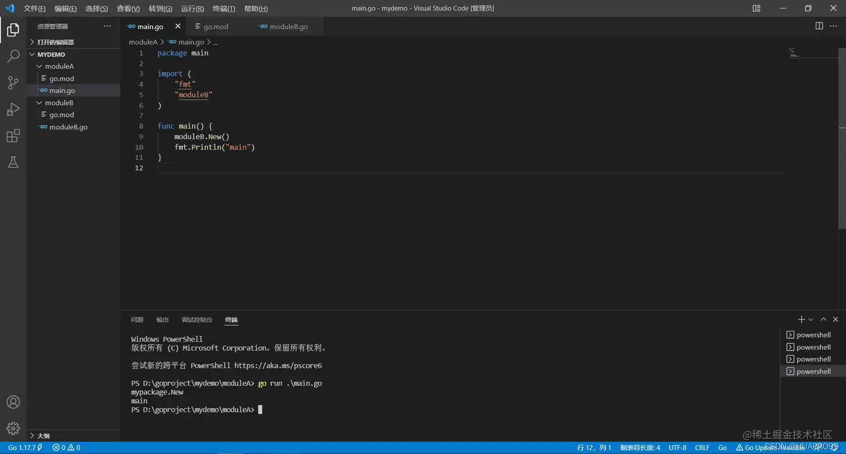Select the first powershell terminal
846x454 pixels.
(x=813, y=335)
